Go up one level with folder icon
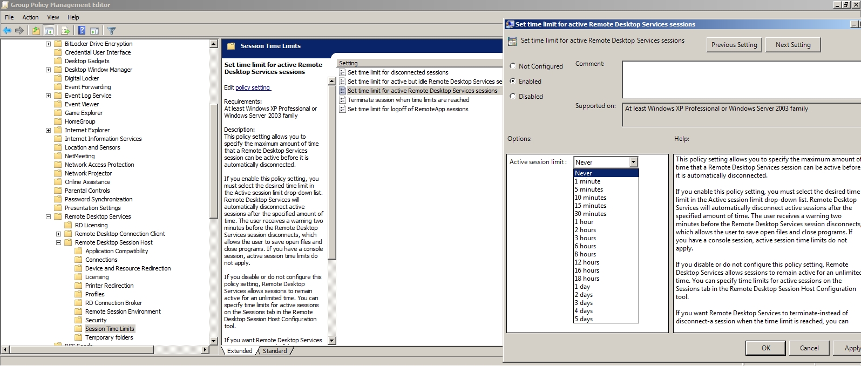Screen dimensions: 861x366 (36, 31)
